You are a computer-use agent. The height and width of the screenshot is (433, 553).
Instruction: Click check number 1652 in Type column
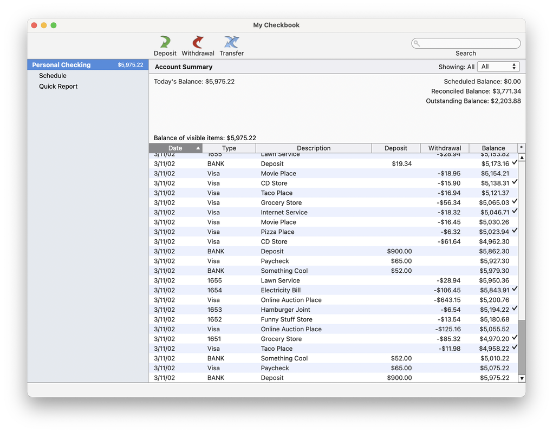[214, 319]
